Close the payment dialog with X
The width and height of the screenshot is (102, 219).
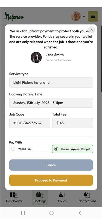tap(92, 30)
